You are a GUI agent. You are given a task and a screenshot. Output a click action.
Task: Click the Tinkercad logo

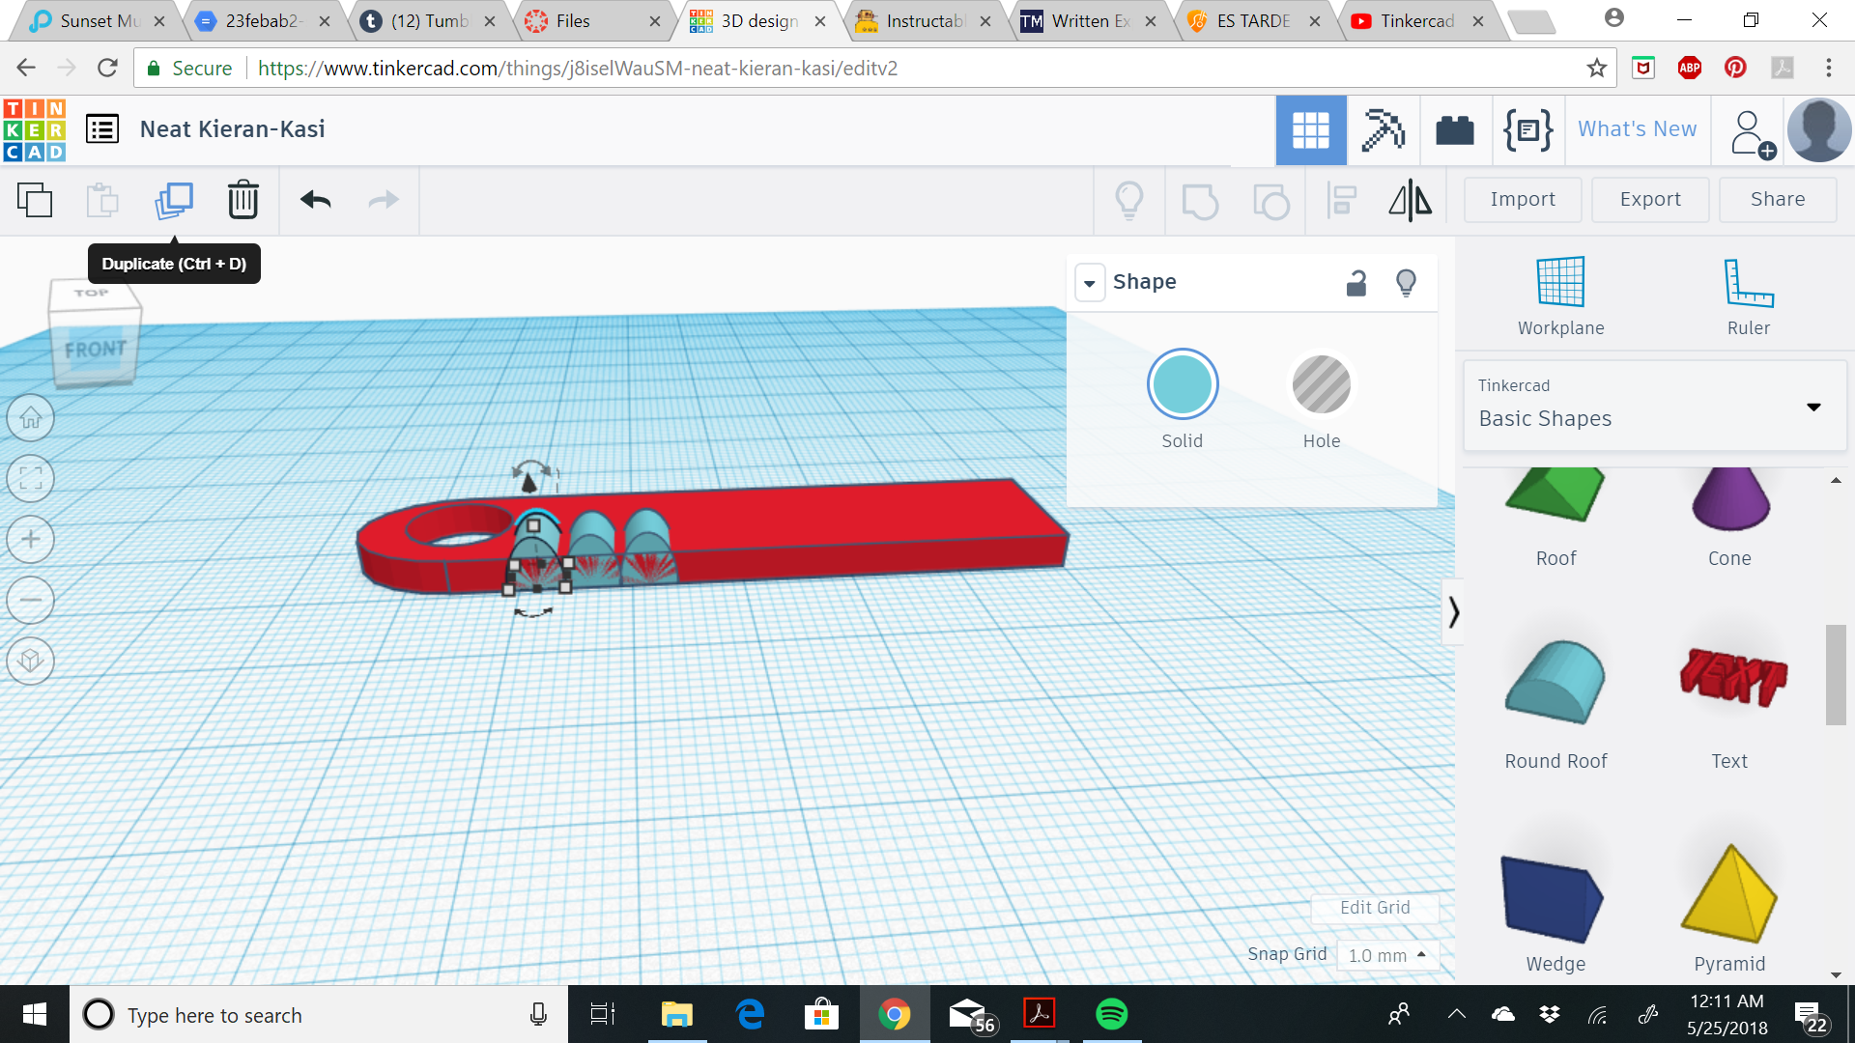(x=35, y=129)
